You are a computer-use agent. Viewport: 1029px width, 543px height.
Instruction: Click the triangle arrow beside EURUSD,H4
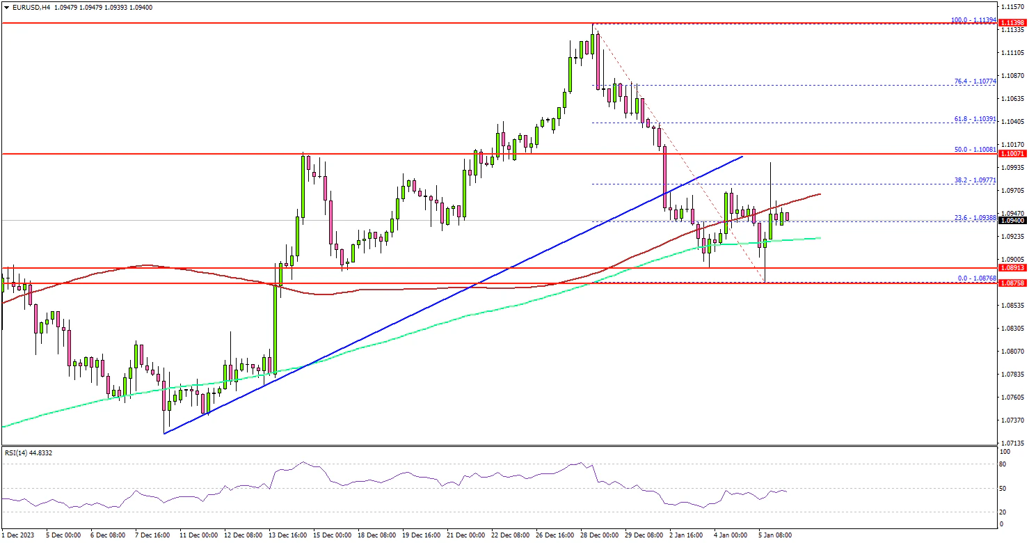6,7
